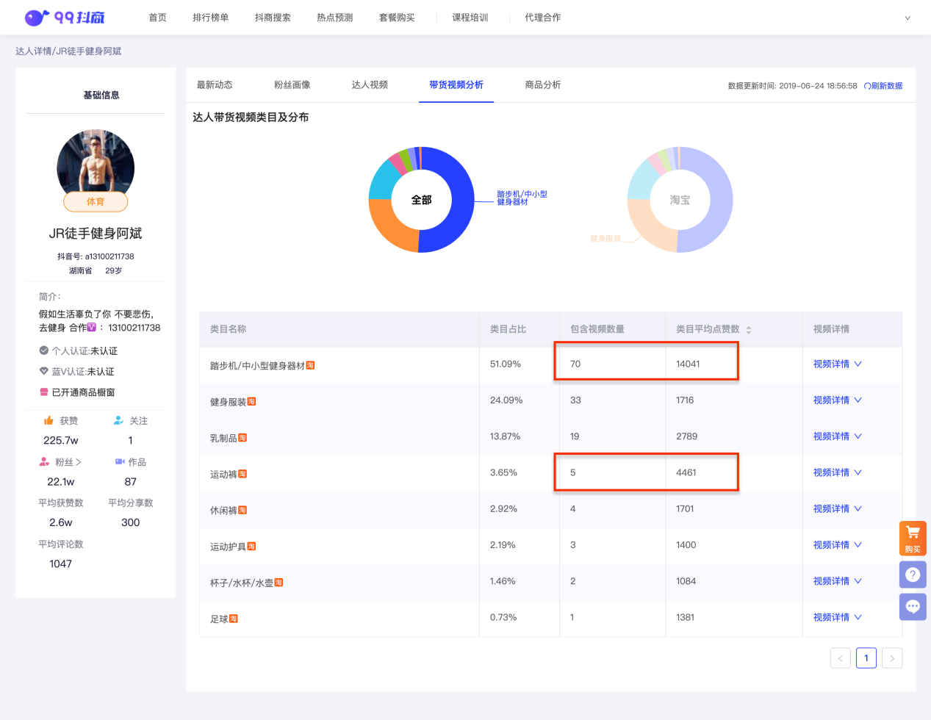Switch to the 粉丝画像 tab

click(292, 85)
